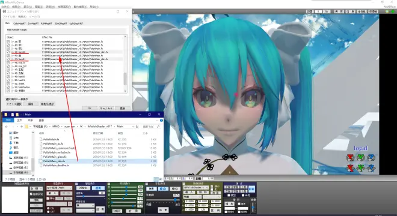The width and height of the screenshot is (397, 216).
Task: Adjust the camera view angle slider
Action: point(90,196)
